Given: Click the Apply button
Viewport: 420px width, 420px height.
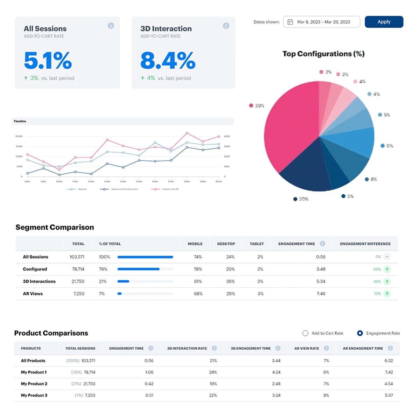Looking at the screenshot, I should pos(384,22).
